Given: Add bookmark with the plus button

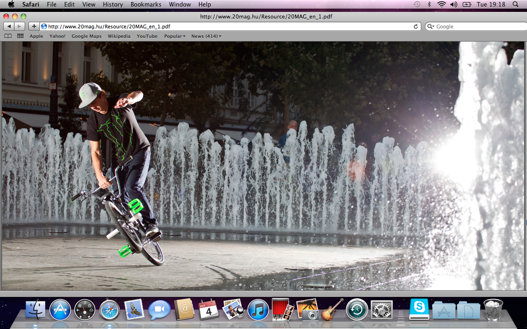Looking at the screenshot, I should click(34, 26).
